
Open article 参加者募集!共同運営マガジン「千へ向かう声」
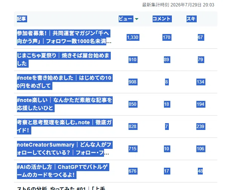[x=64, y=37]
